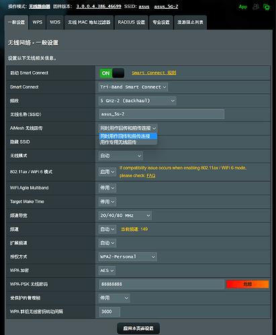Open the WPA2-Personal authentication dropdown

click(128, 257)
